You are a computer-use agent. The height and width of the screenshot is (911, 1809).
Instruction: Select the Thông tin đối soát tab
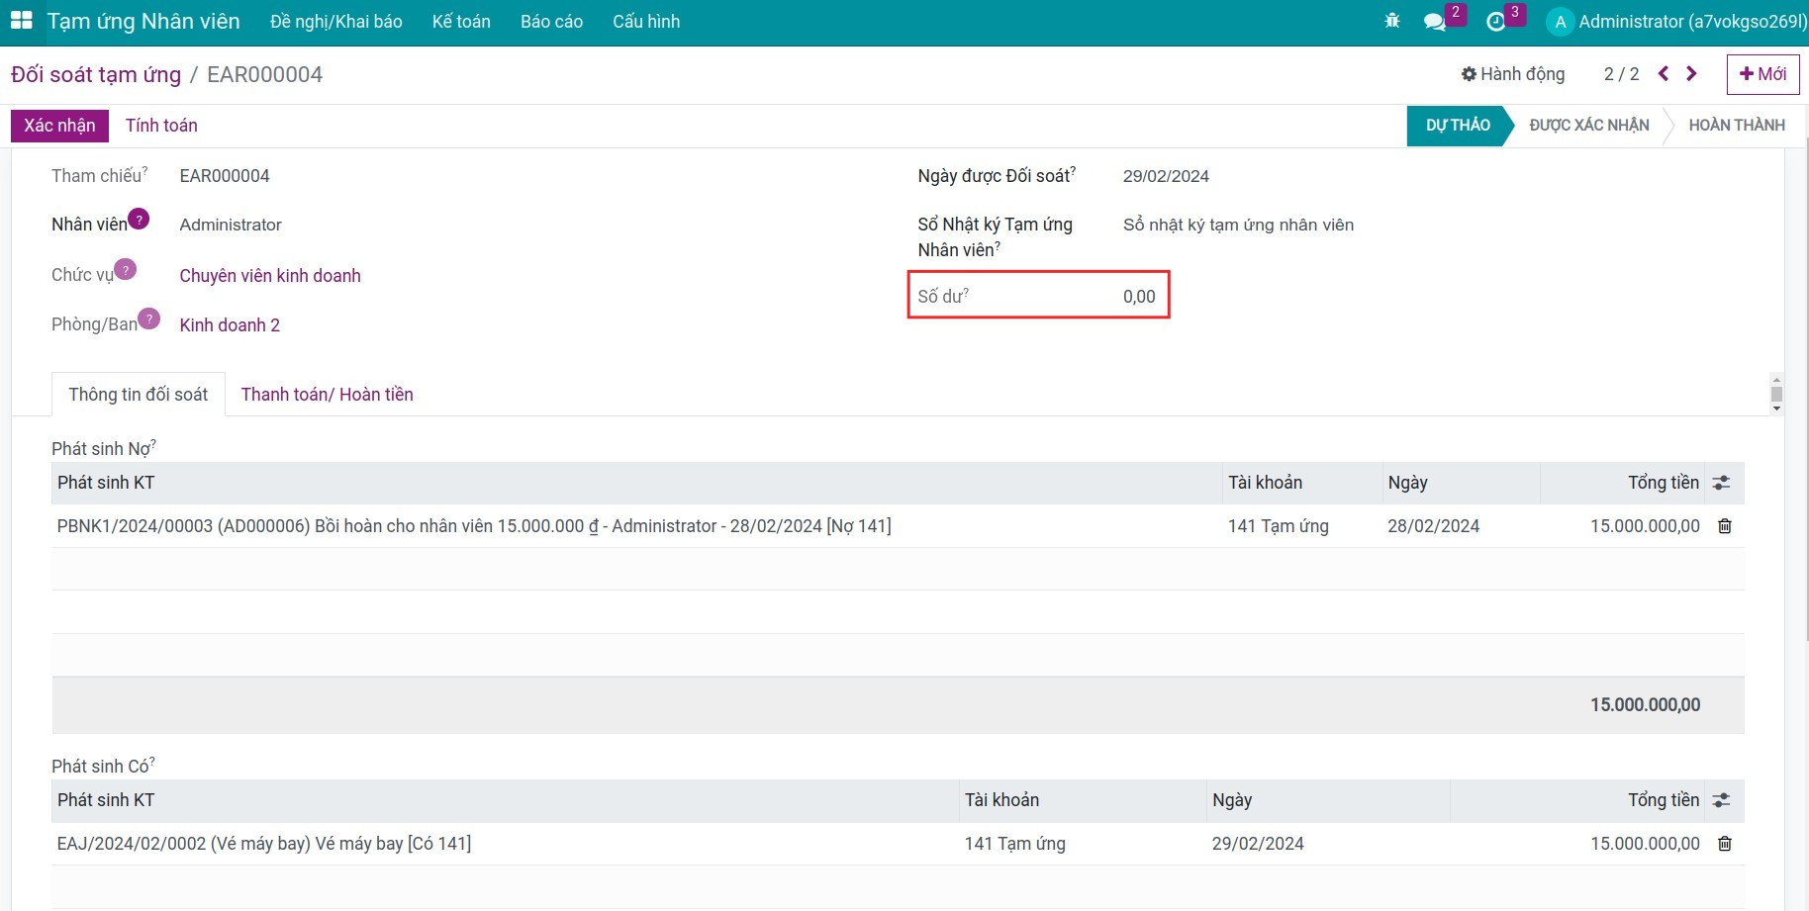tap(139, 395)
